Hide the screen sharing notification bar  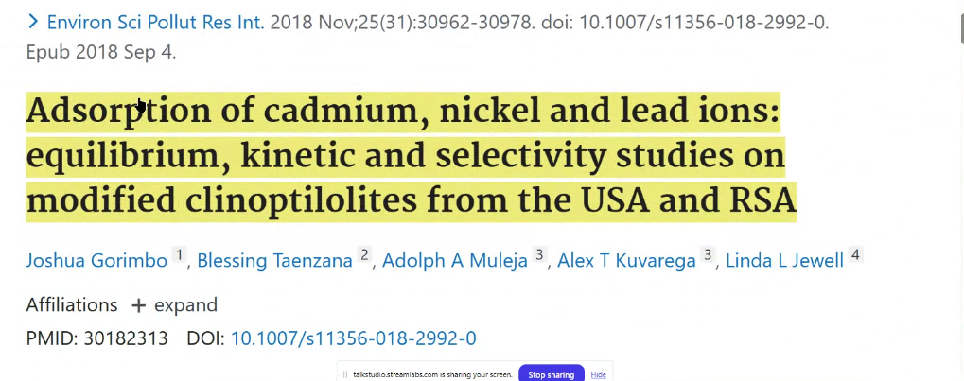598,374
